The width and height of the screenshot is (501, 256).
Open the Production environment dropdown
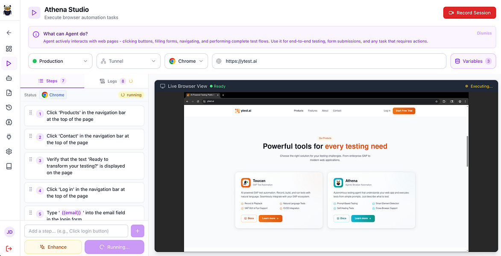(60, 61)
